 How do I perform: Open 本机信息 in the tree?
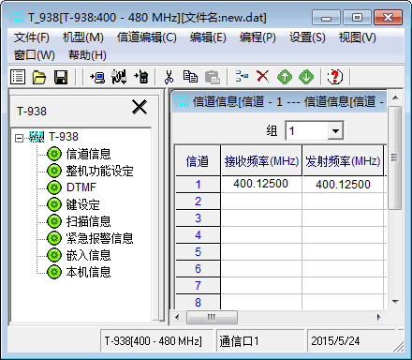click(88, 272)
